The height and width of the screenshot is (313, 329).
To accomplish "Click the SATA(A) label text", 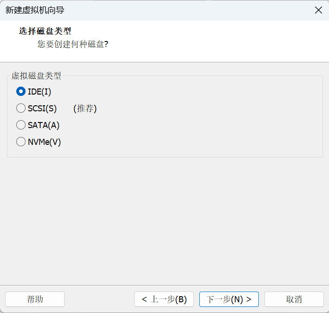I will click(44, 125).
